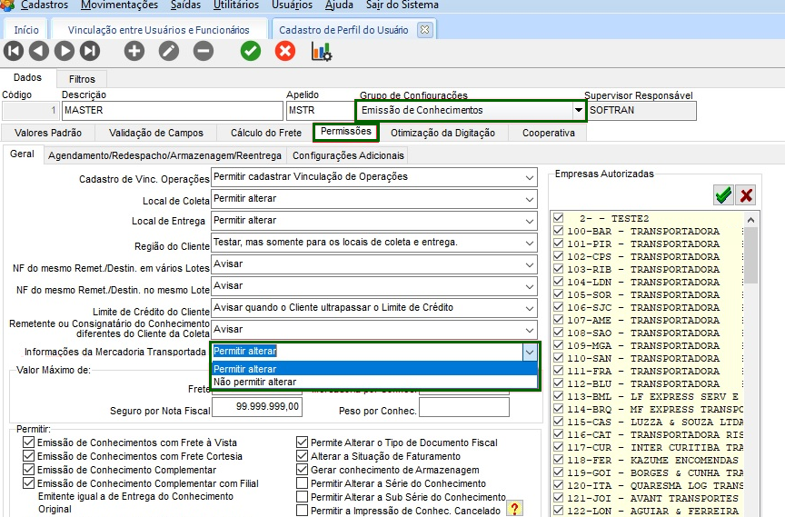Mark all companies with green check button
This screenshot has height=517, width=785.
(723, 194)
